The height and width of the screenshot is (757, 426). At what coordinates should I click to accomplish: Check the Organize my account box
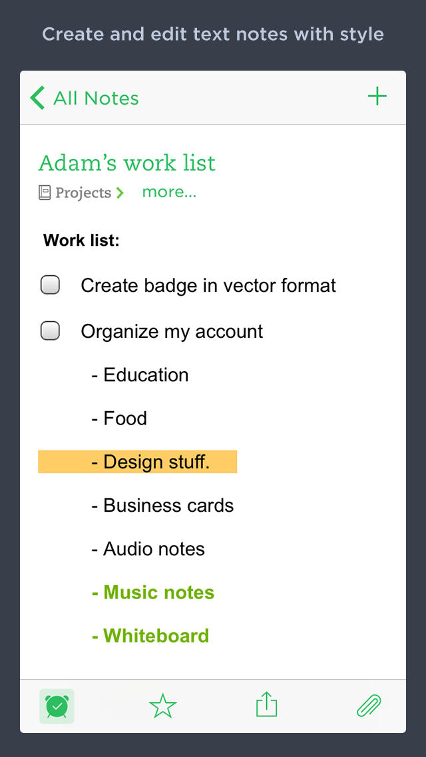click(51, 331)
